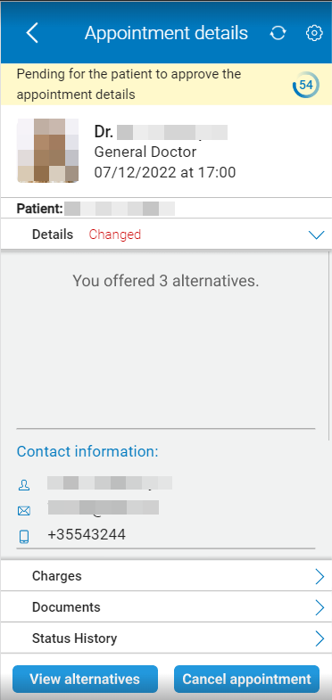Click the doctor's profile photo

pyautogui.click(x=48, y=150)
